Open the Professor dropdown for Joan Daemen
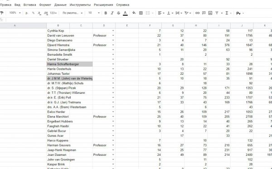The height and width of the screenshot is (169, 272). click(x=113, y=155)
